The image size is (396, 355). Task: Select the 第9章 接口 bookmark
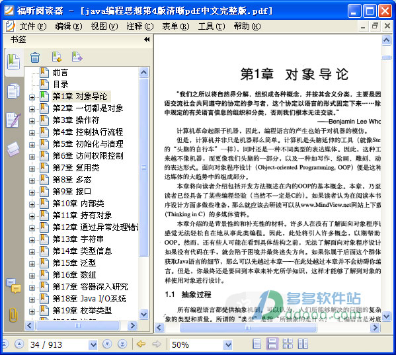coord(71,192)
